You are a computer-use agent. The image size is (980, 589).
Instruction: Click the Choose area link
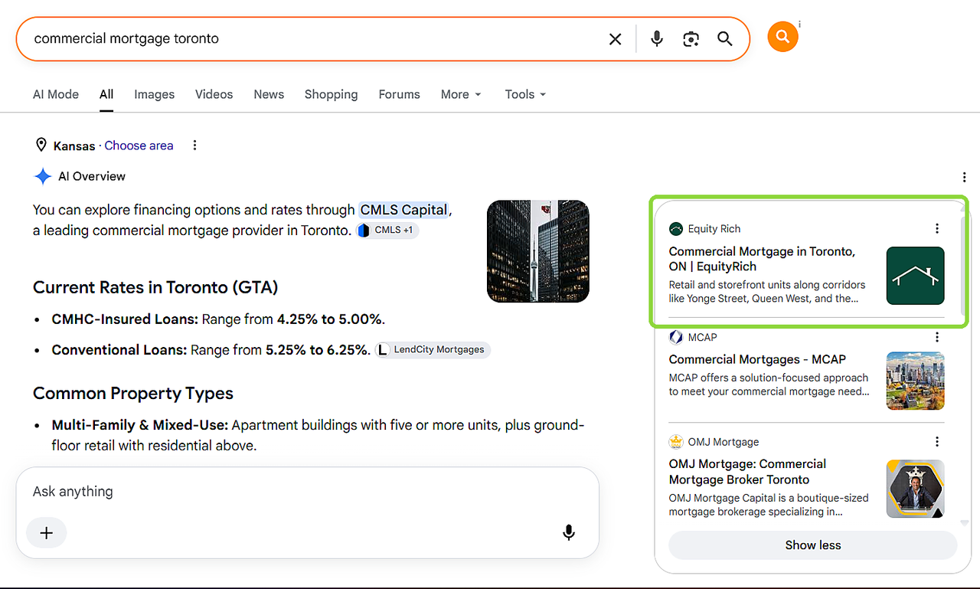[x=139, y=146]
